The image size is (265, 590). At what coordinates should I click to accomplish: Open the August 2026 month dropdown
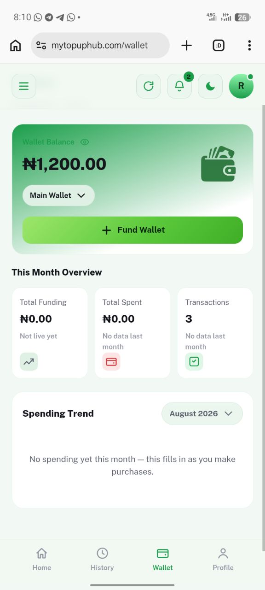click(202, 413)
